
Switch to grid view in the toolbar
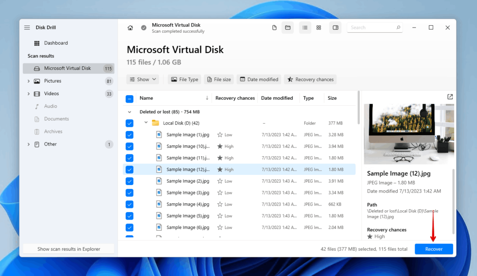click(319, 28)
